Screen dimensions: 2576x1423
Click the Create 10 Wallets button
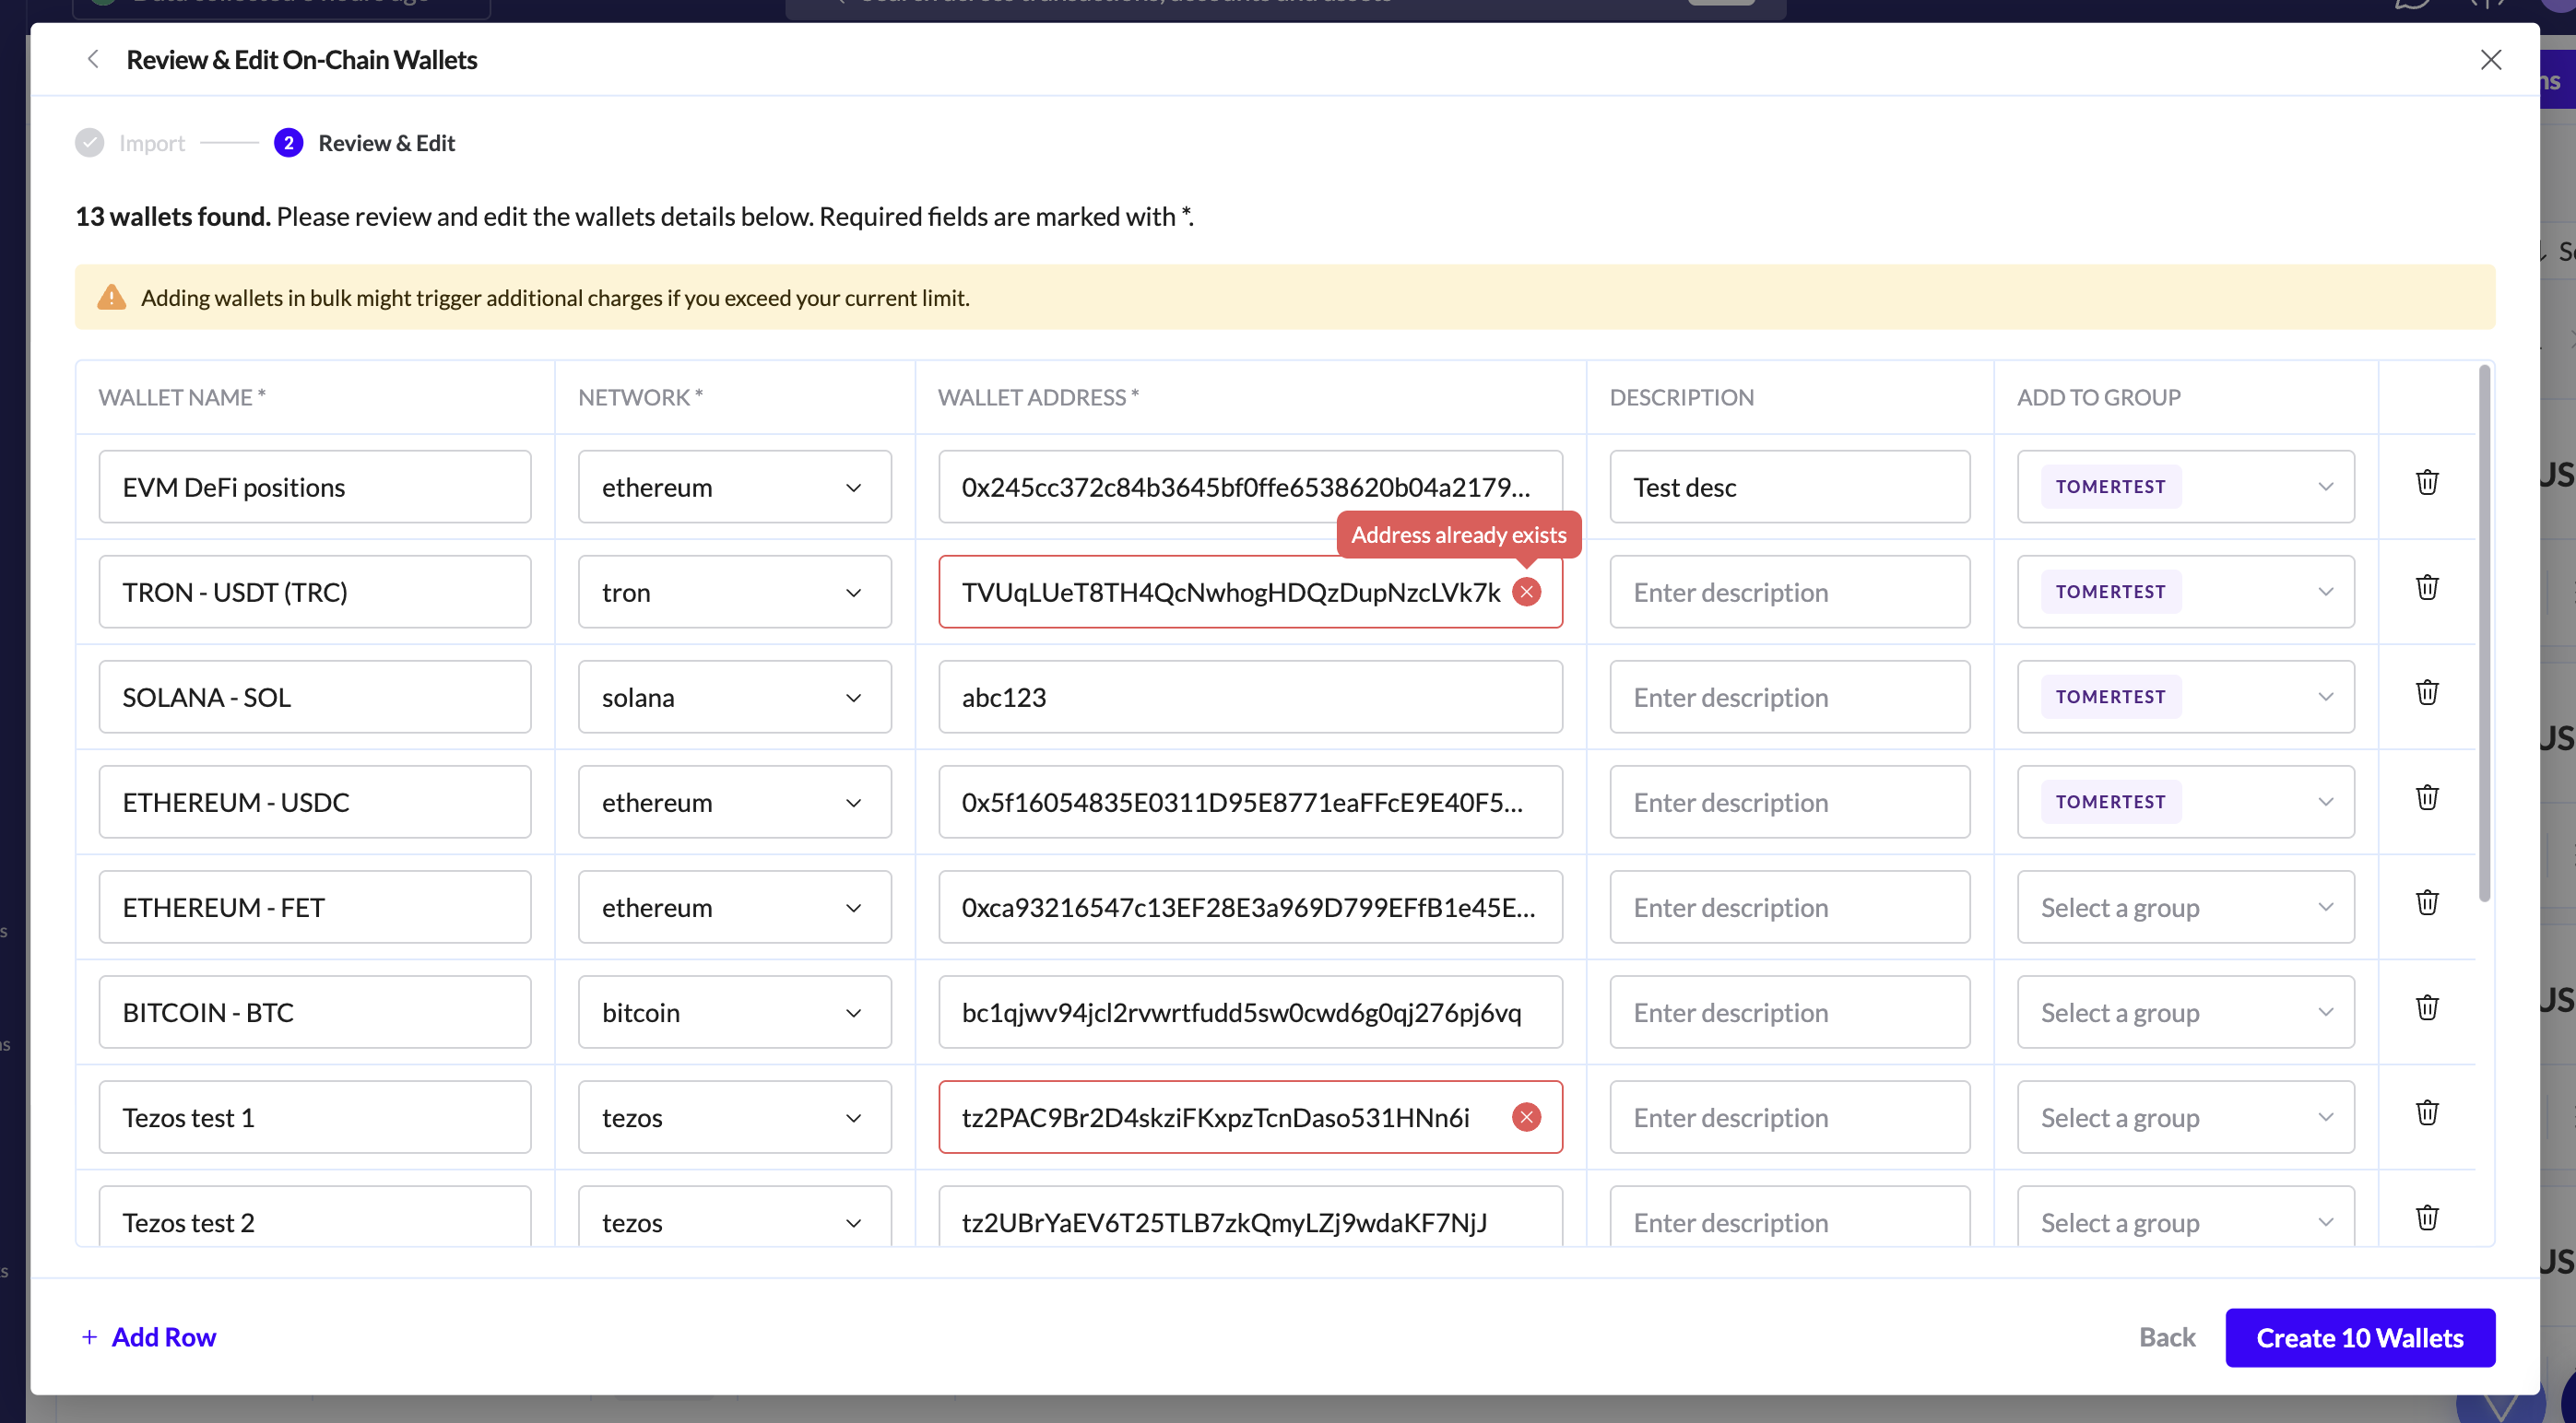pyautogui.click(x=2359, y=1337)
